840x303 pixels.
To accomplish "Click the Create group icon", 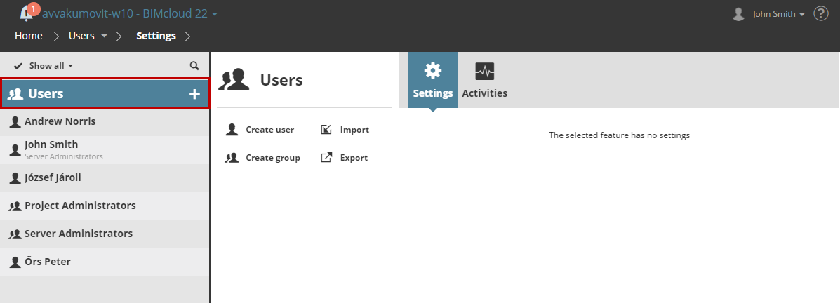I will [232, 158].
